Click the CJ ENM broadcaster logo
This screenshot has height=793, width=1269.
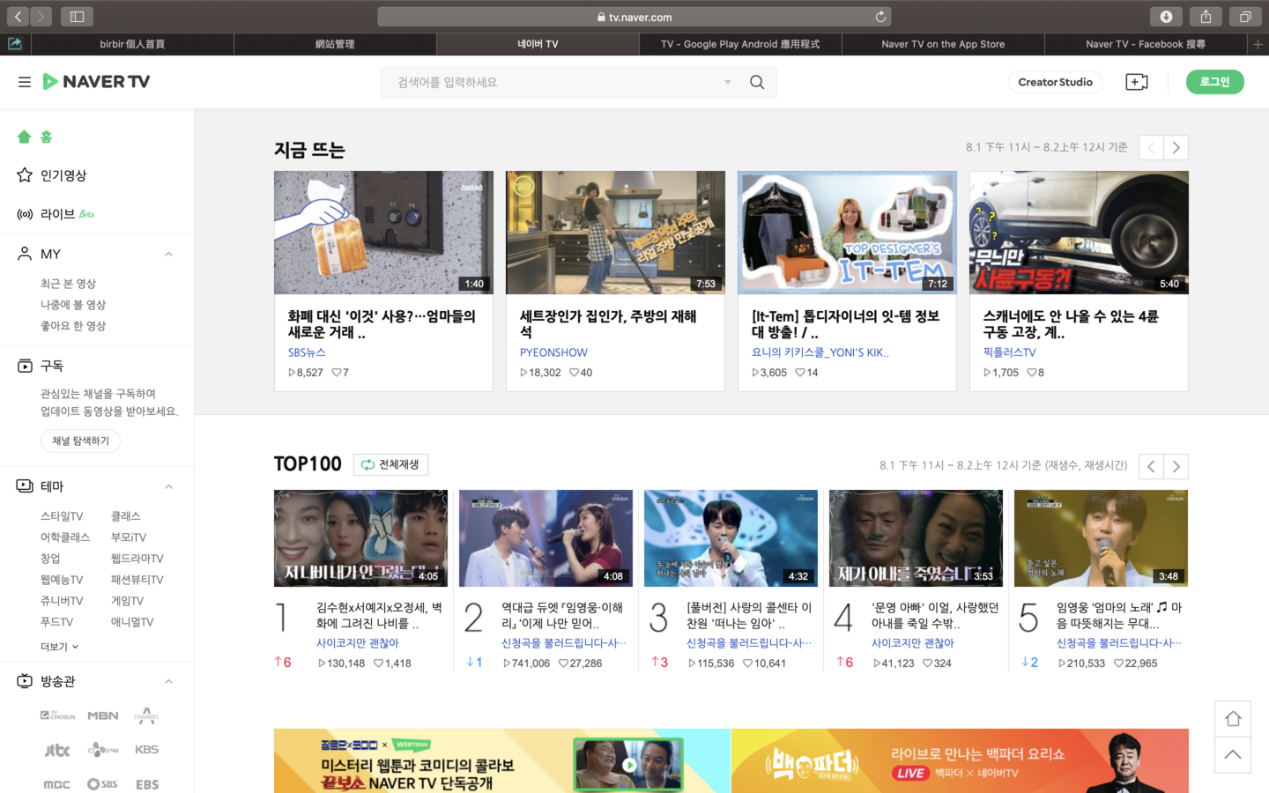tap(103, 750)
